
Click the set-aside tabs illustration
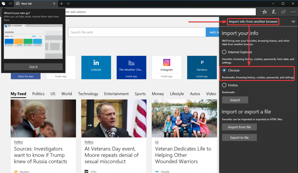33,42
